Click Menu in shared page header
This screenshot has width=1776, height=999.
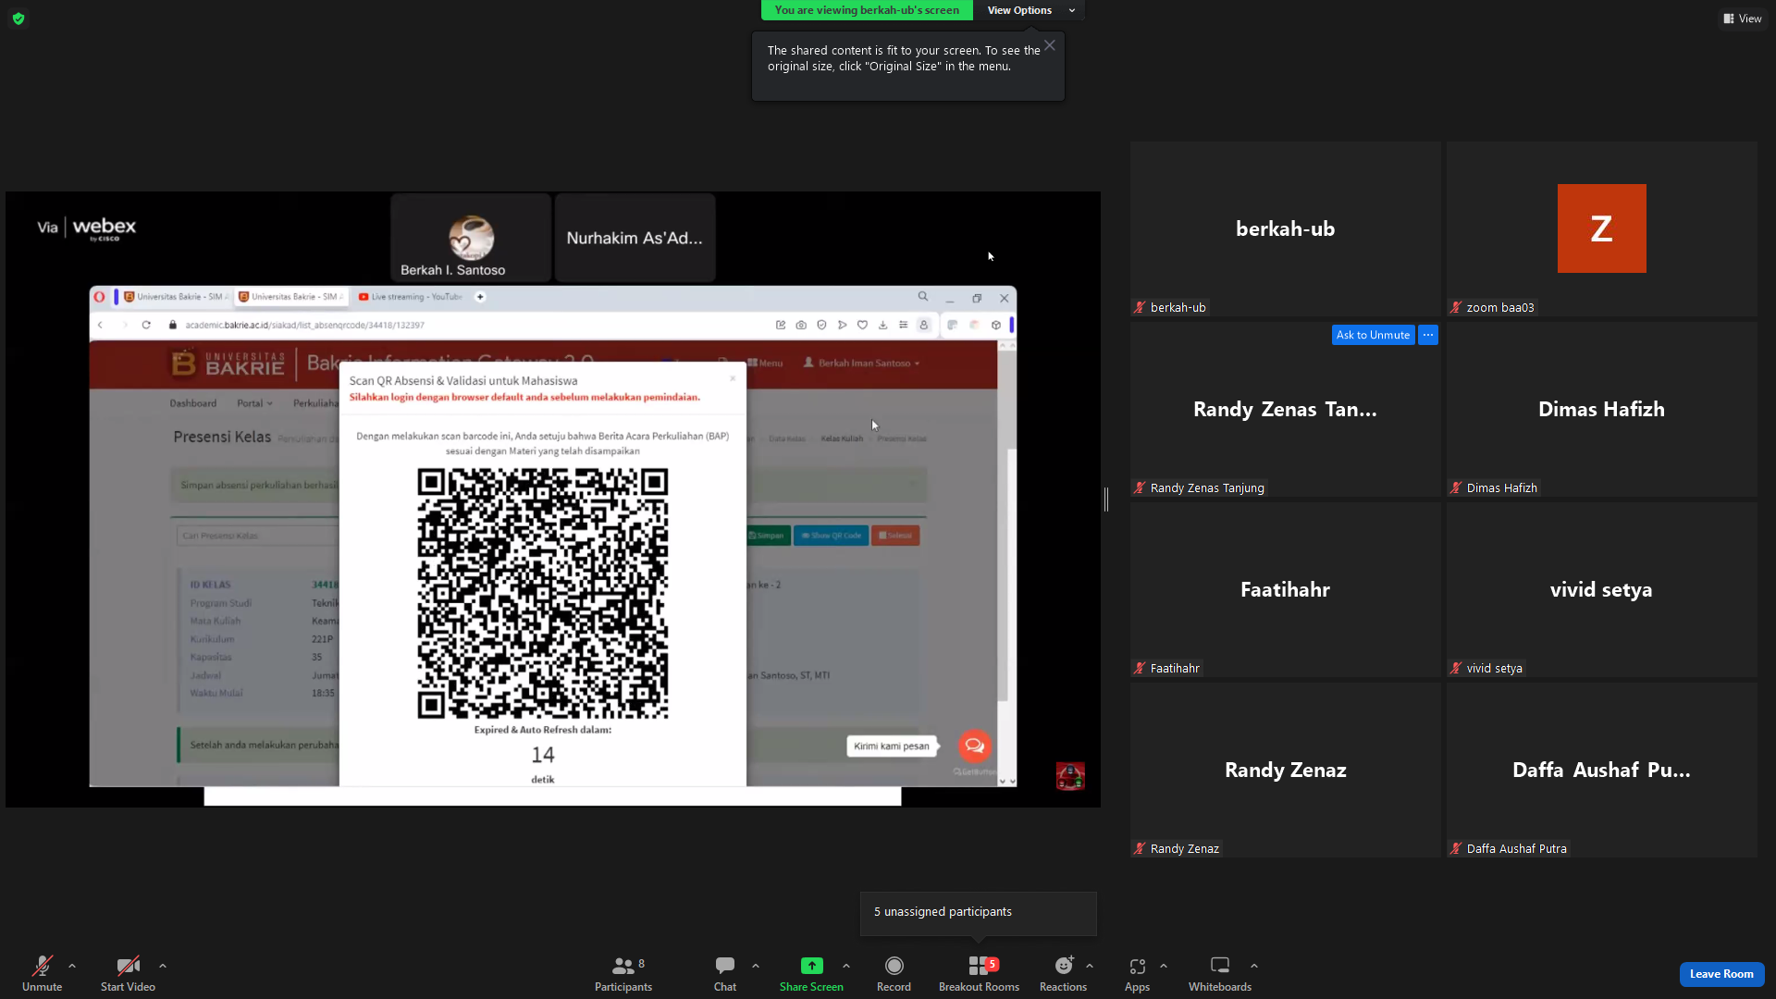click(x=765, y=364)
